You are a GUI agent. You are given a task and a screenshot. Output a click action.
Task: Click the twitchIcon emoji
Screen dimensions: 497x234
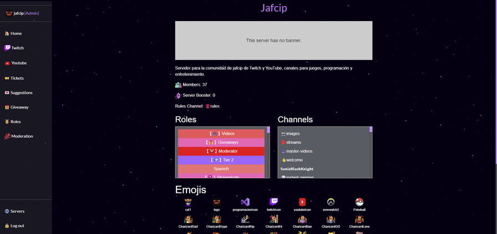tap(273, 202)
